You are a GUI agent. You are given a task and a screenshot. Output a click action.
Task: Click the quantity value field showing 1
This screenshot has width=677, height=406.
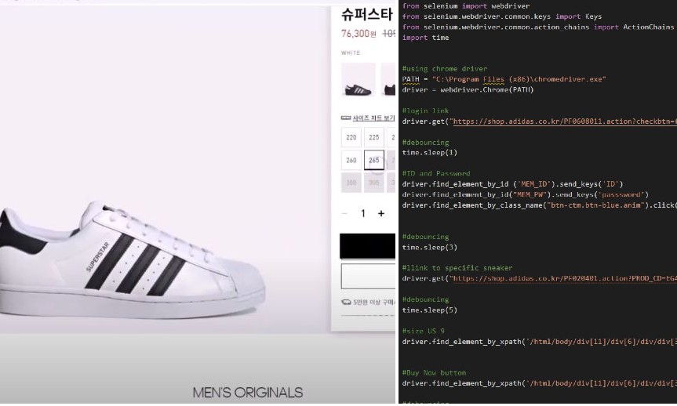(362, 213)
